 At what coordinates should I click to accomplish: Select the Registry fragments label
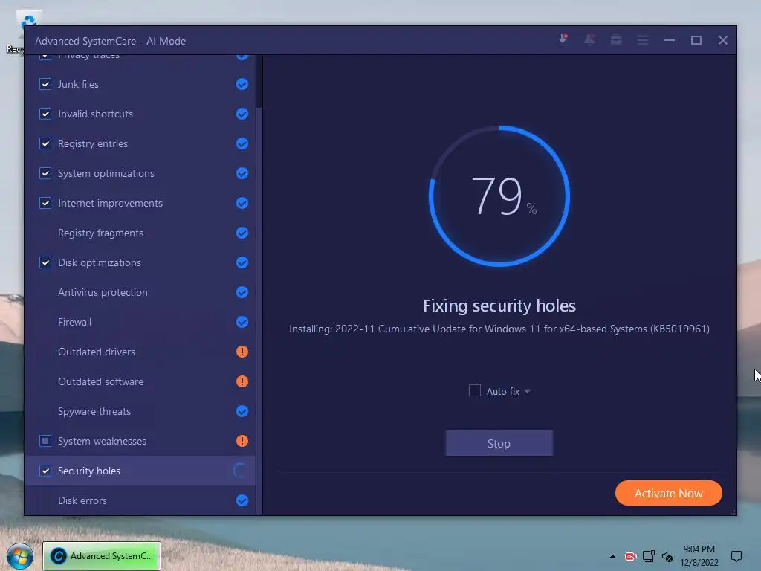point(100,233)
